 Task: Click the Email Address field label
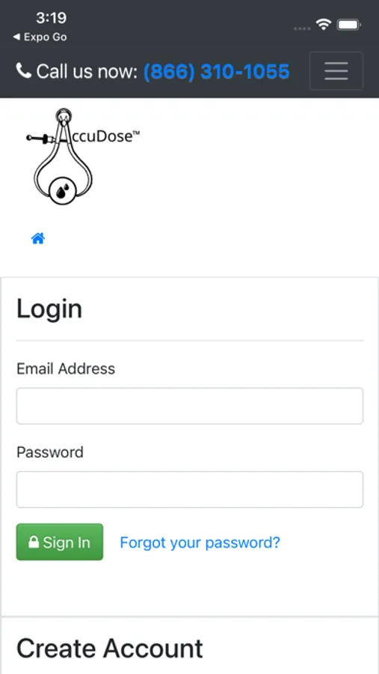click(66, 368)
